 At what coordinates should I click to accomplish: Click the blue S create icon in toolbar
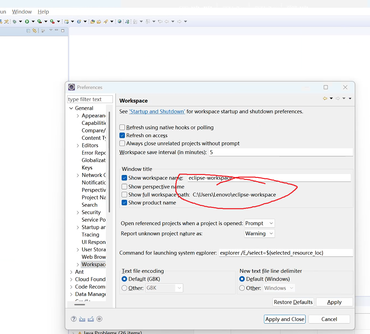pos(79,22)
